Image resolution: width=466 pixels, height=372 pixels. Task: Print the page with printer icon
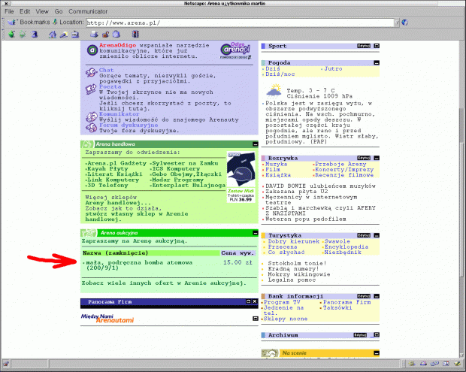(x=94, y=34)
